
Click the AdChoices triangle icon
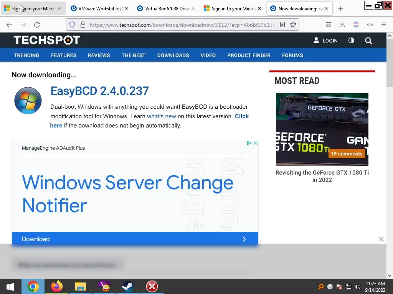249,143
